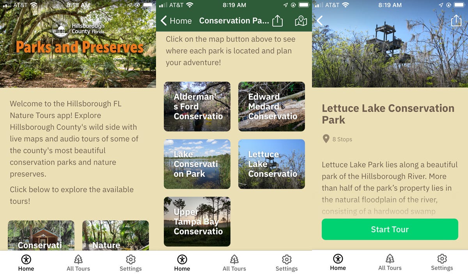Viewport: 468px width, 277px height.
Task: Tap the location pin next to 8 Stops
Action: [x=326, y=139]
